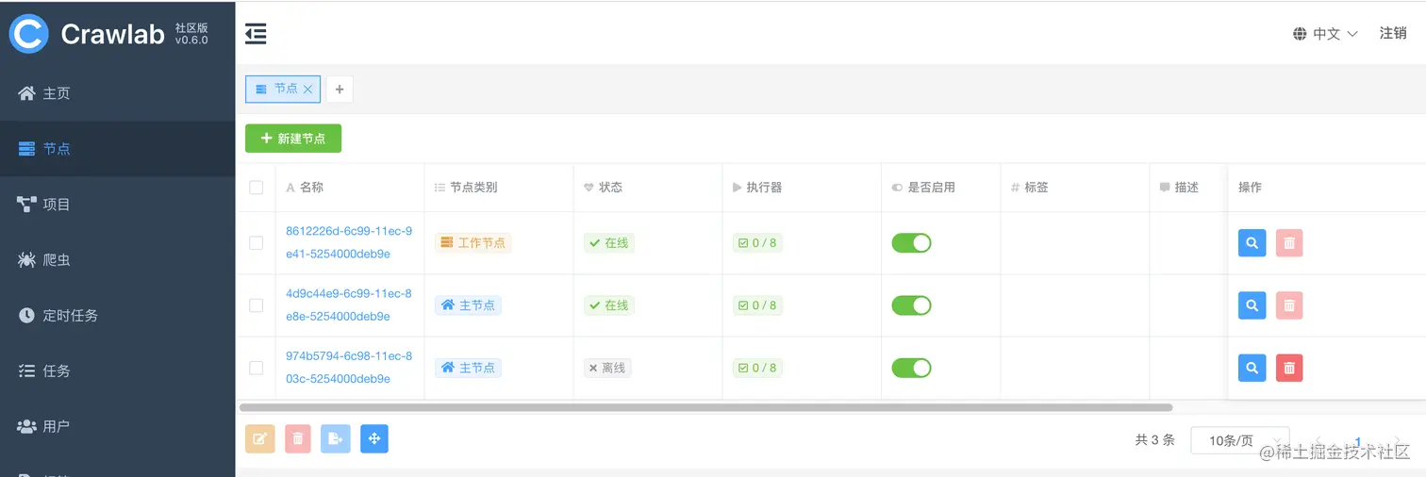Click red trash icon for the offline node

point(1289,368)
